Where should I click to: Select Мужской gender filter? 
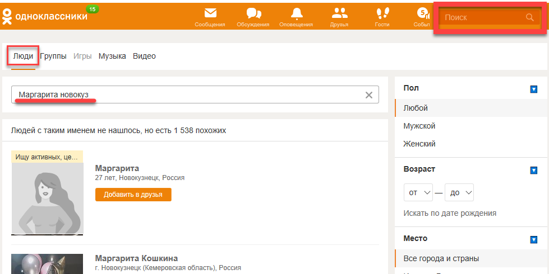click(472, 126)
